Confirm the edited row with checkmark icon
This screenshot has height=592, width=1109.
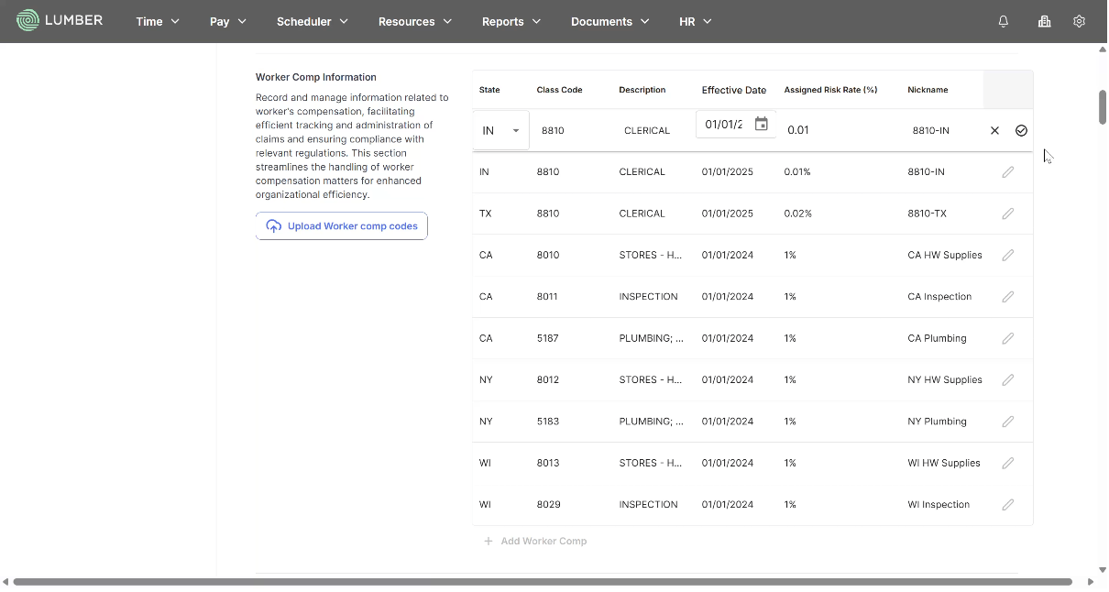(x=1021, y=131)
